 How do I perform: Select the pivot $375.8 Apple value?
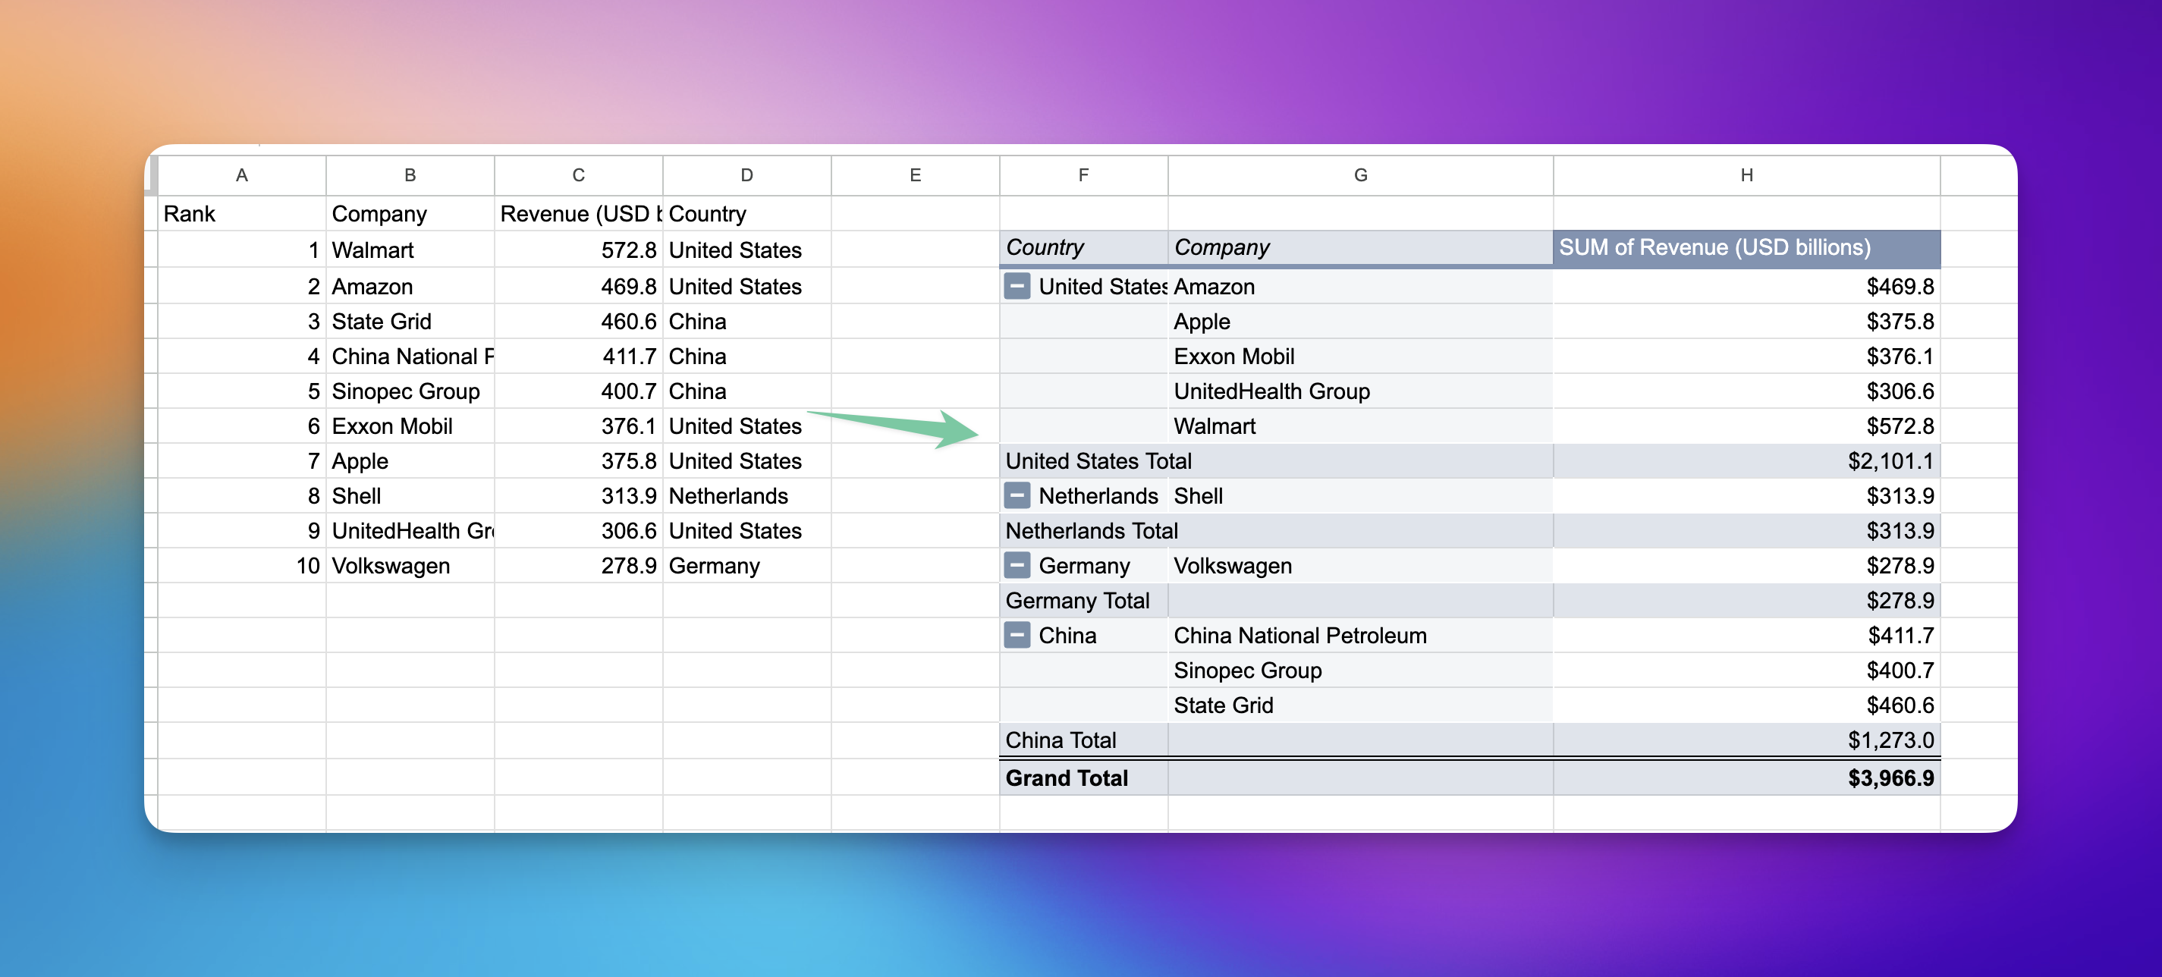[1746, 321]
